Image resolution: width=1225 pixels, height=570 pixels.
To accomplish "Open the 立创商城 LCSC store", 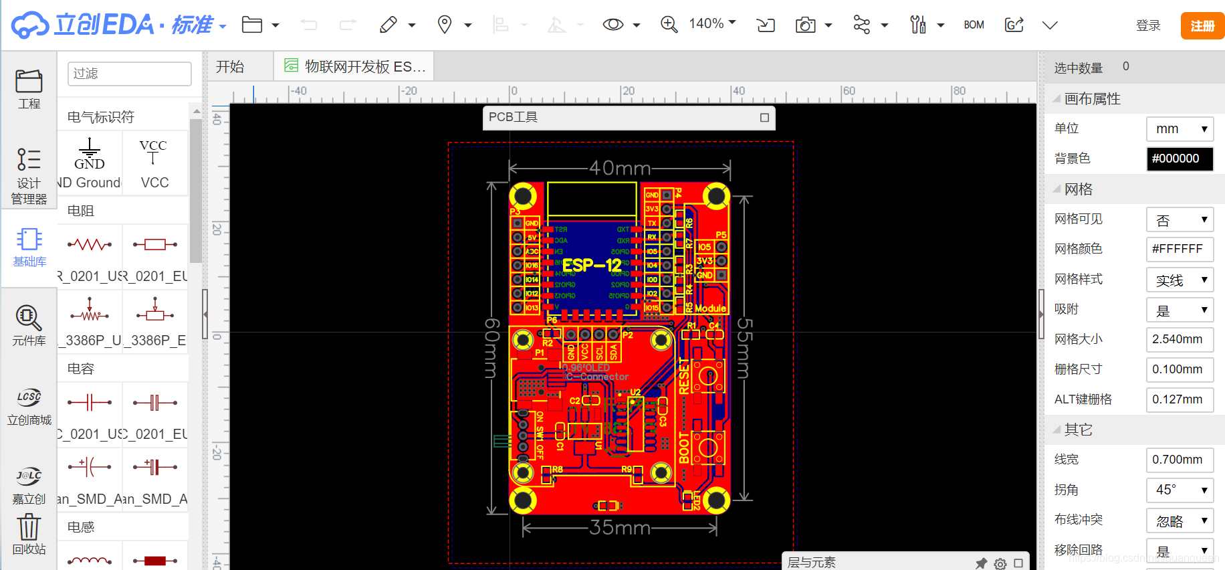I will tap(29, 407).
